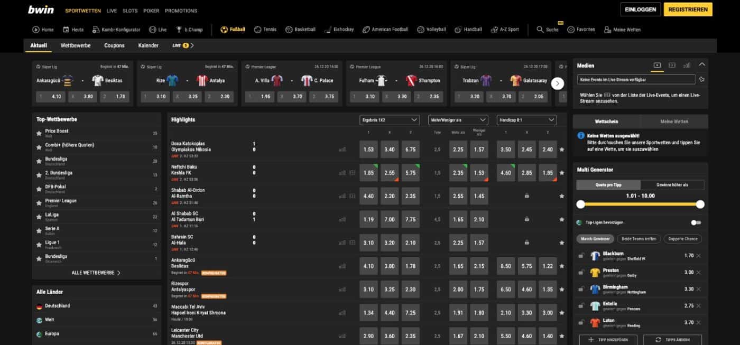The height and width of the screenshot is (345, 740).
Task: Select Doppelte Chance filter
Action: (x=682, y=239)
